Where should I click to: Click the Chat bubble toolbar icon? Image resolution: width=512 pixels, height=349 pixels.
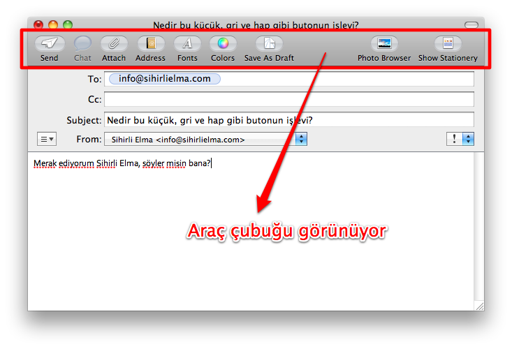click(x=82, y=44)
